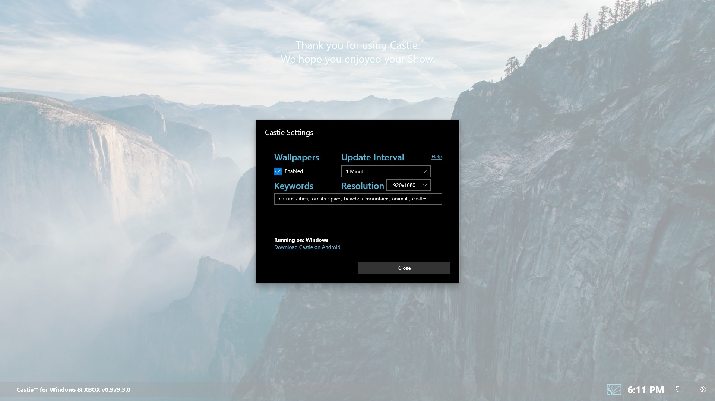
Task: Click the Enabled checkbox label text
Action: pyautogui.click(x=294, y=171)
